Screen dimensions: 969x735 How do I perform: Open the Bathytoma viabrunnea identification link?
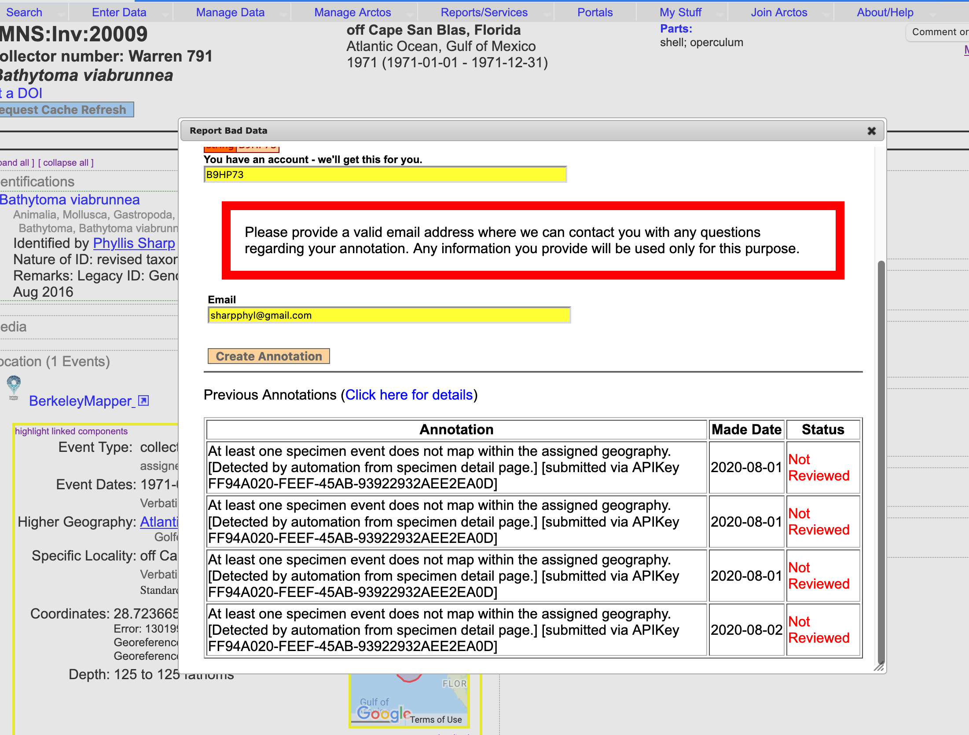70,200
